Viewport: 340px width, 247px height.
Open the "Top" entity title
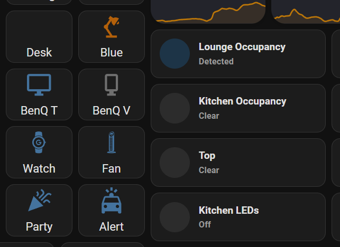pos(207,156)
